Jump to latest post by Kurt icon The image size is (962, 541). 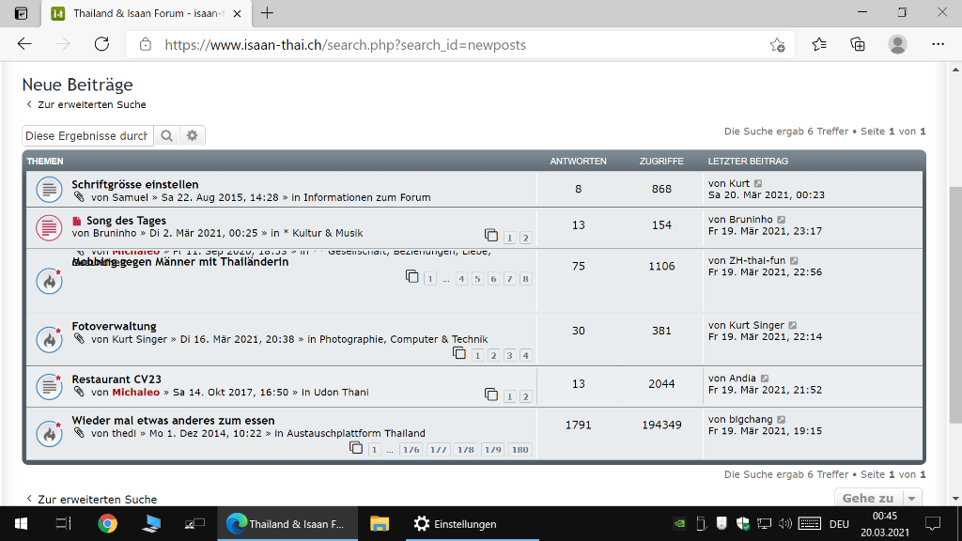point(758,183)
